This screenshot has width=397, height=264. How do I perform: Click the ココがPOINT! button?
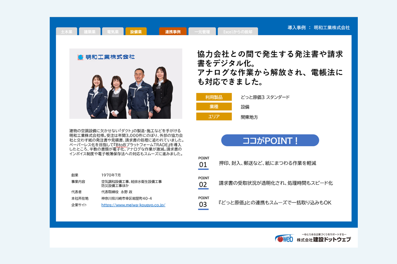[x=270, y=140]
